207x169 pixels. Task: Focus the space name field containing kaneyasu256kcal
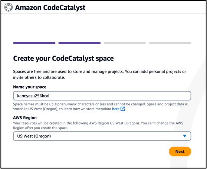(102, 96)
